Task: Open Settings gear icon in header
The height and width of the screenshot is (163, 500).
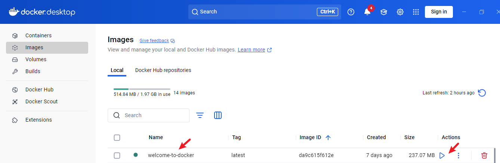Action: (x=400, y=12)
